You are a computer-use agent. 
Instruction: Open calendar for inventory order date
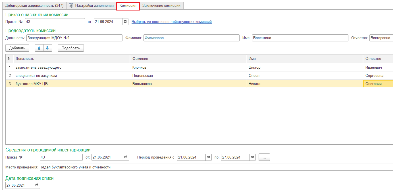click(x=126, y=157)
